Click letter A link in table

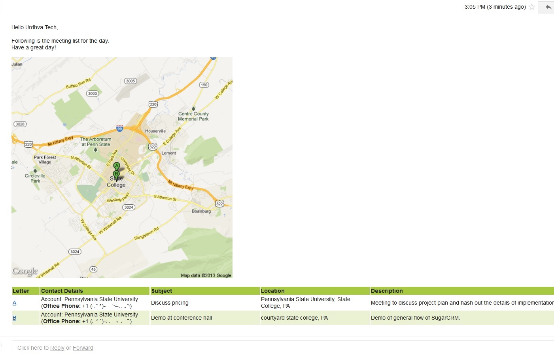pyautogui.click(x=14, y=303)
